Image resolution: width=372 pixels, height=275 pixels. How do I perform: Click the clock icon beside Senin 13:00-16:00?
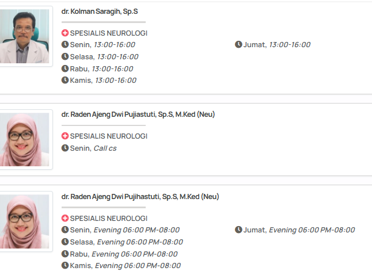coord(65,45)
